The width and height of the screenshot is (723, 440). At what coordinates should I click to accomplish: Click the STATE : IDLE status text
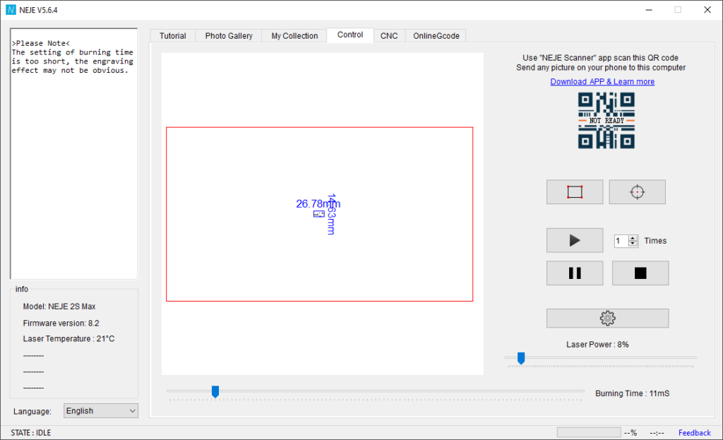click(31, 433)
